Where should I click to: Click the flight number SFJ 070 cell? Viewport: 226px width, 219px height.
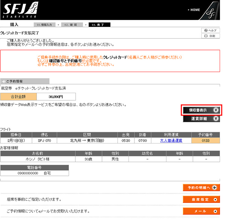44,140
